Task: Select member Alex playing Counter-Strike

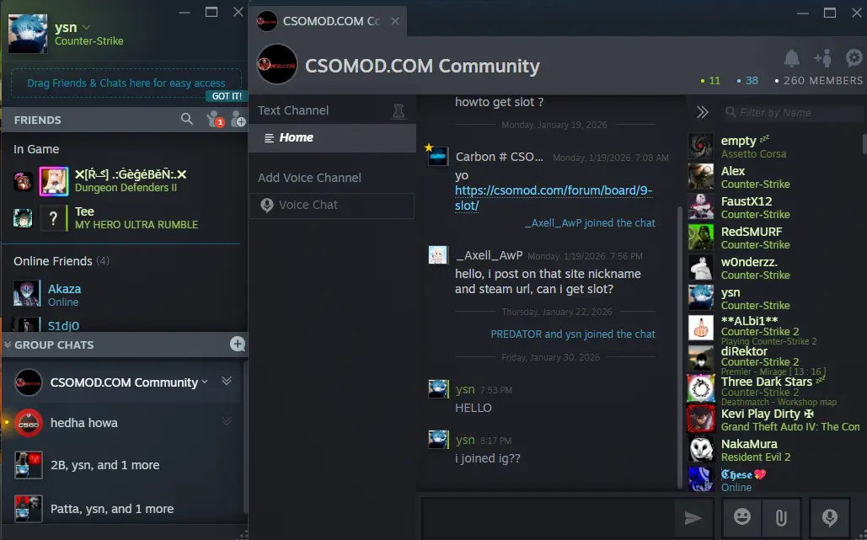Action: point(774,177)
